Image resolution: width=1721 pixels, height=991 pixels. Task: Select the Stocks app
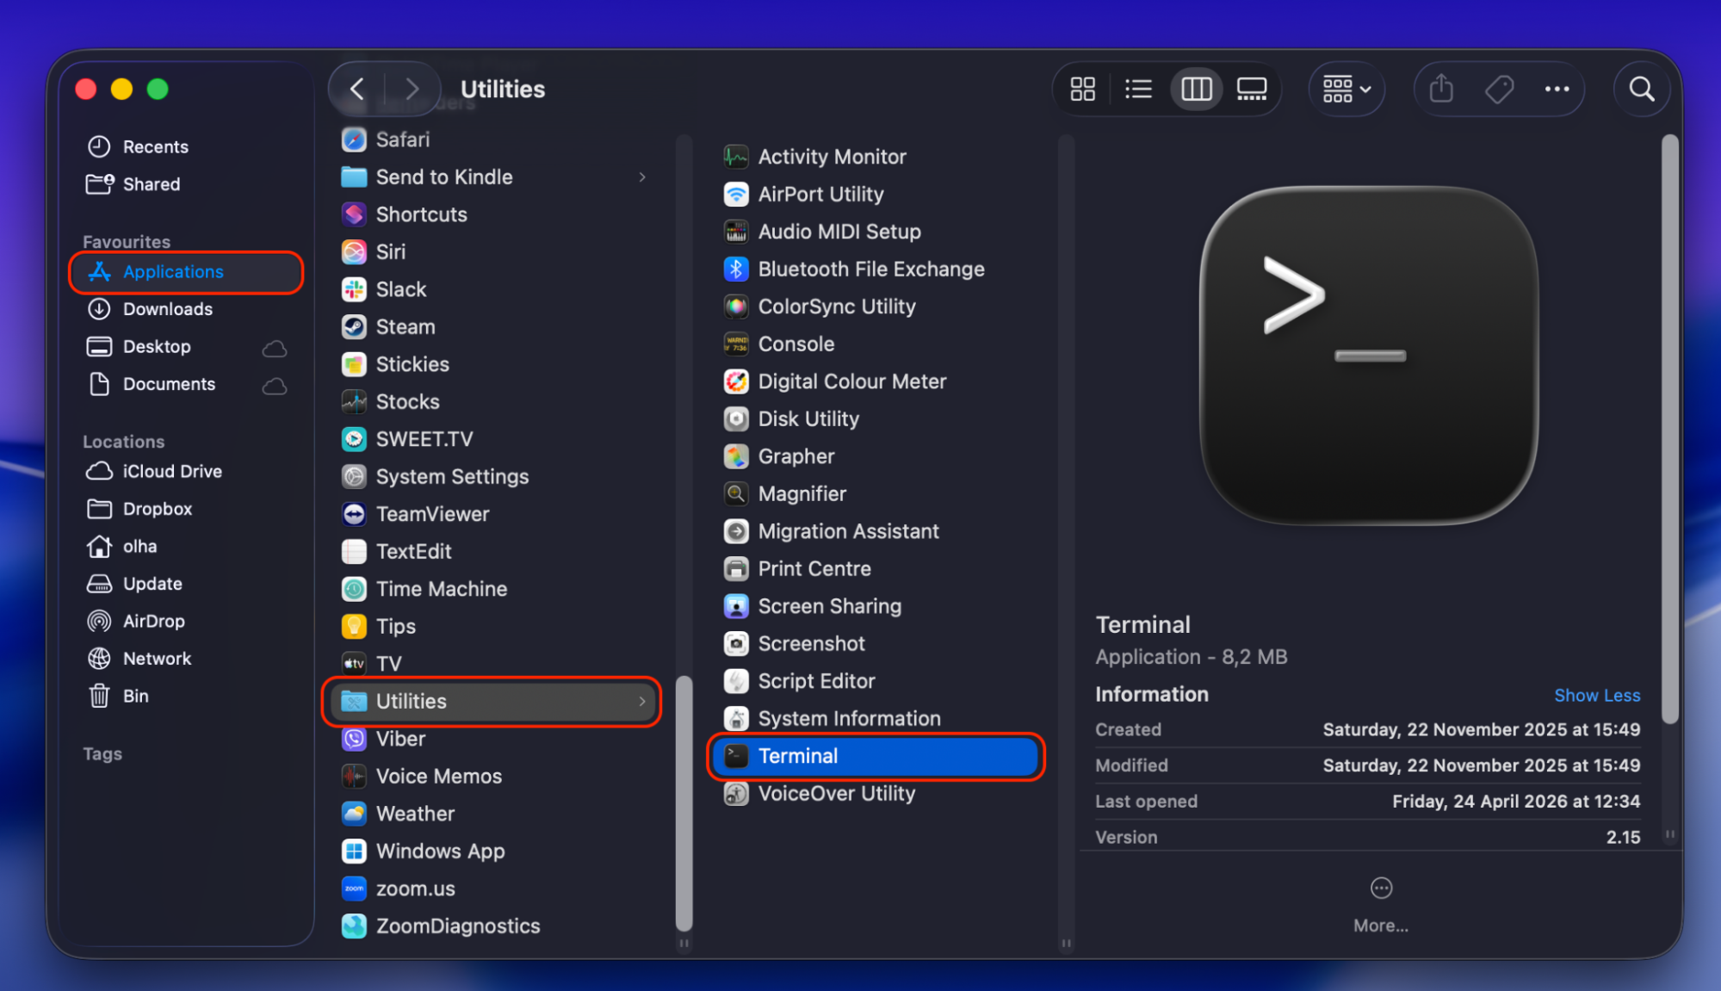tap(407, 402)
